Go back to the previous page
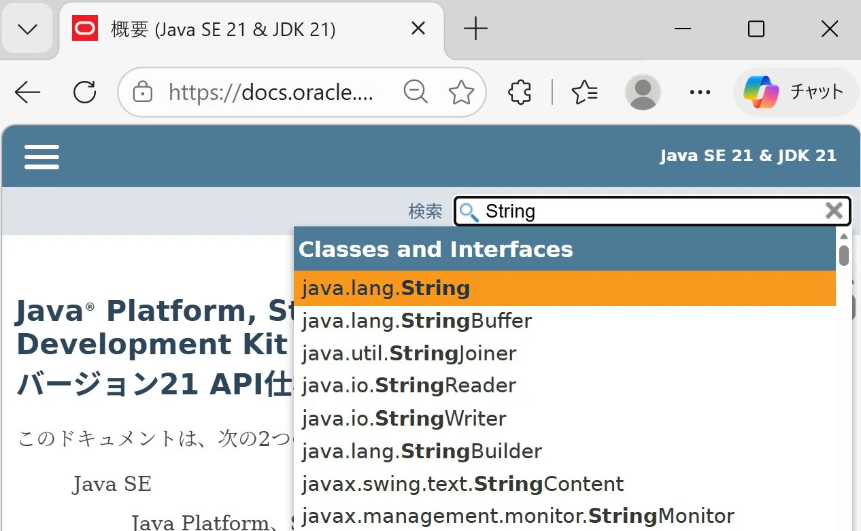The width and height of the screenshot is (861, 531). [x=28, y=92]
